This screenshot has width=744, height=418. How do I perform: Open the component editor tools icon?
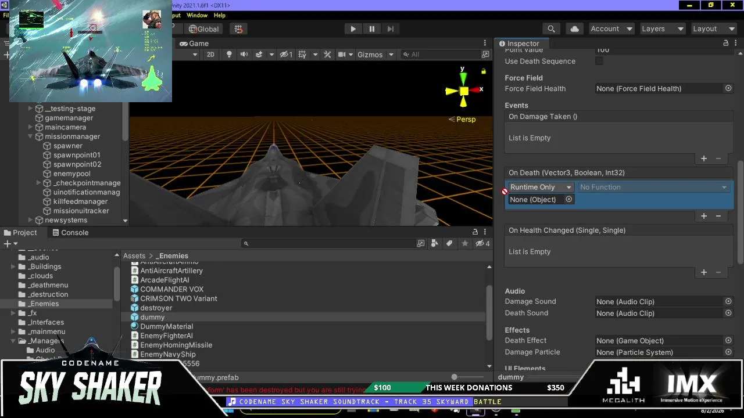[x=327, y=54]
